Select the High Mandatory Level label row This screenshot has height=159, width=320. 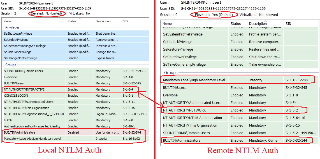click(x=194, y=80)
